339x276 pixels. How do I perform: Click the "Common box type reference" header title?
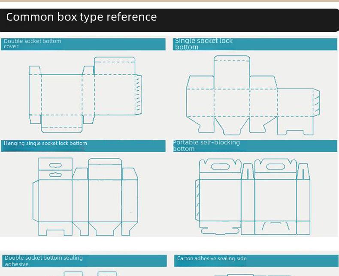(x=82, y=17)
